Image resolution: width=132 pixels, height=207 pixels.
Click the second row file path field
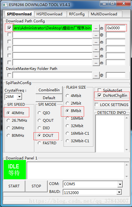coord(52,35)
